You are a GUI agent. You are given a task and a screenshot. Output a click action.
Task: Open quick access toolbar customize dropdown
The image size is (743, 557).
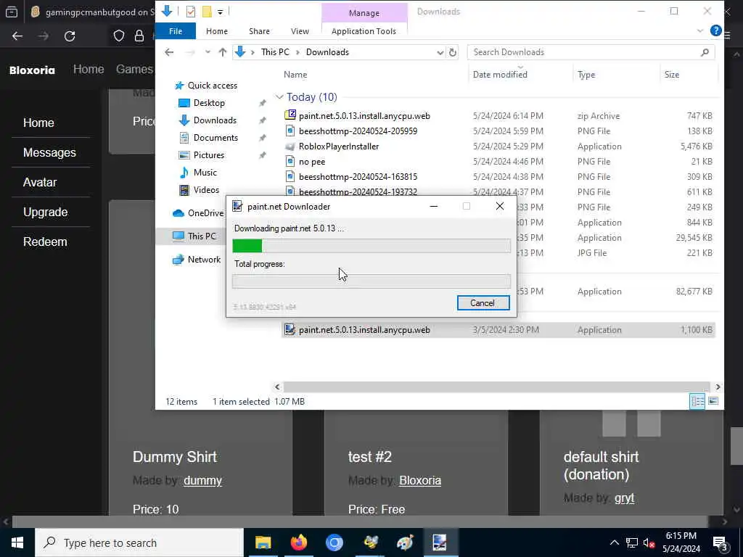221,12
